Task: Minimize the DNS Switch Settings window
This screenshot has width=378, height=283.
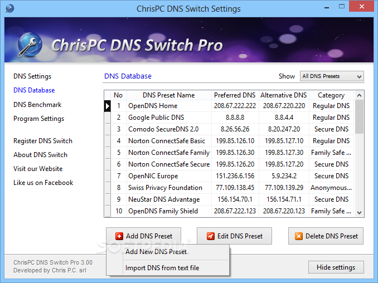Action: coord(327,7)
